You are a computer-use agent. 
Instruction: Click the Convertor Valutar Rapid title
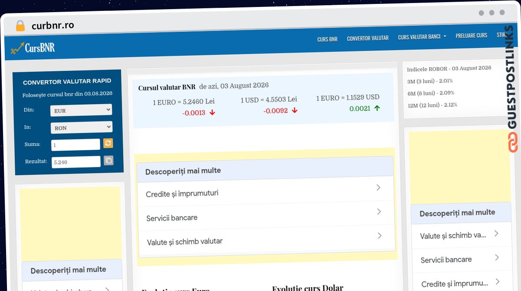click(x=67, y=82)
